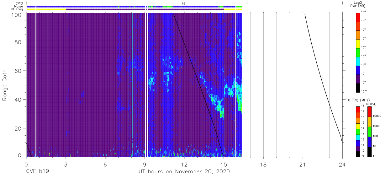This screenshot has height=178, width=385.
Task: Click the 12 tick on the UT hours axis
Action: click(x=184, y=164)
